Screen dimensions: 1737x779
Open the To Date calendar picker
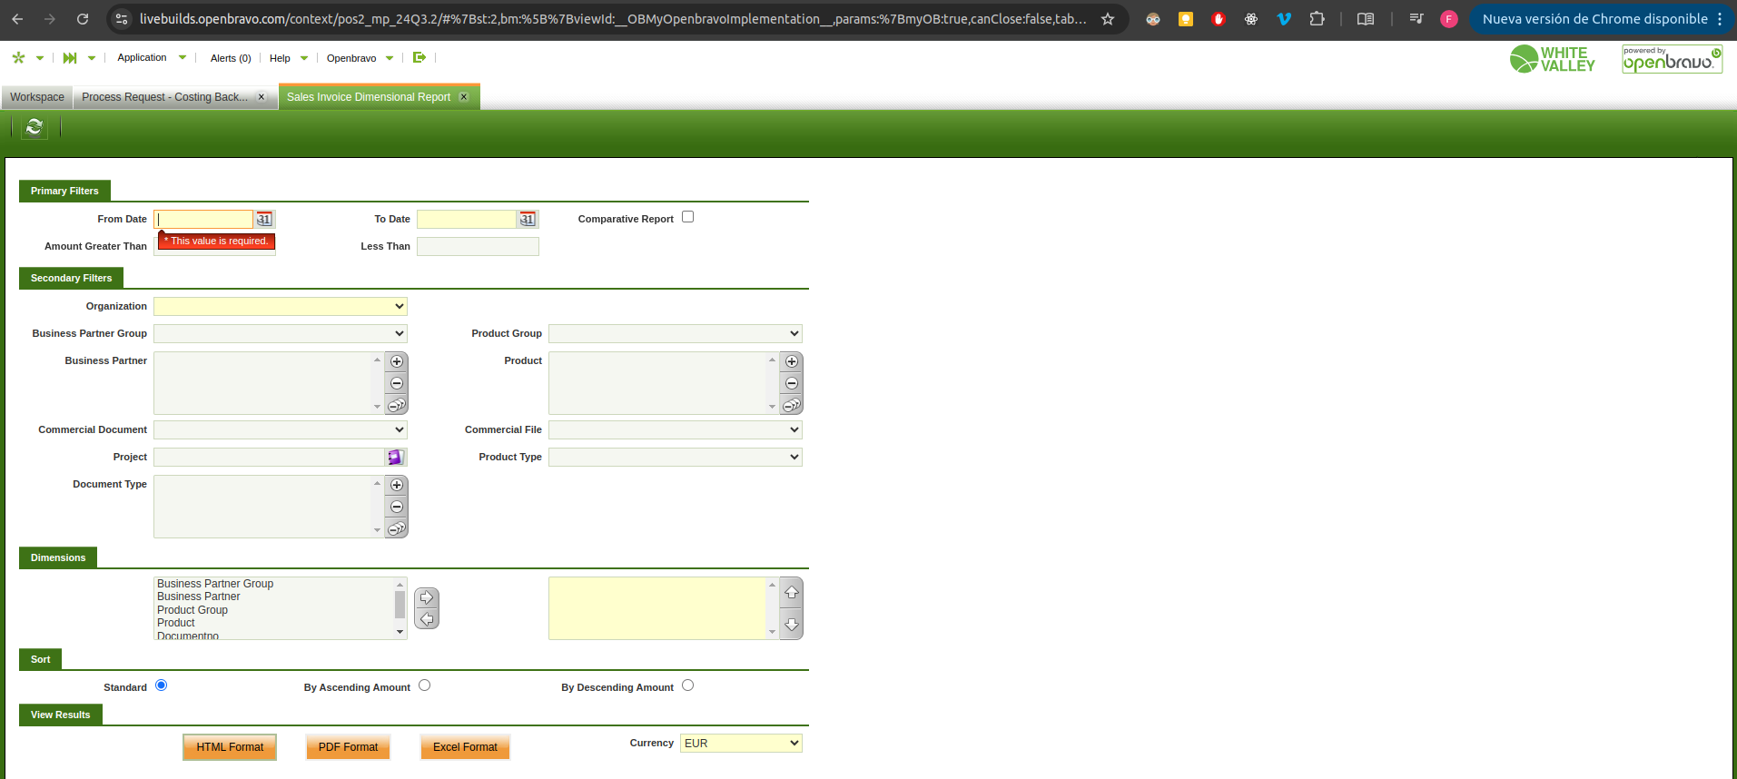528,220
